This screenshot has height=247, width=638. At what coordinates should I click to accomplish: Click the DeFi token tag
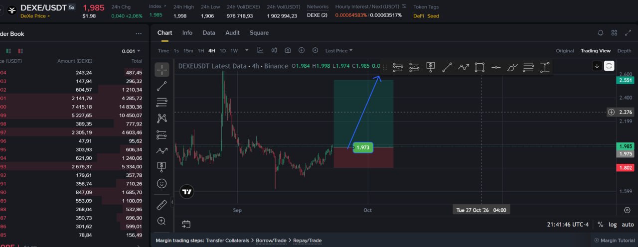[419, 16]
